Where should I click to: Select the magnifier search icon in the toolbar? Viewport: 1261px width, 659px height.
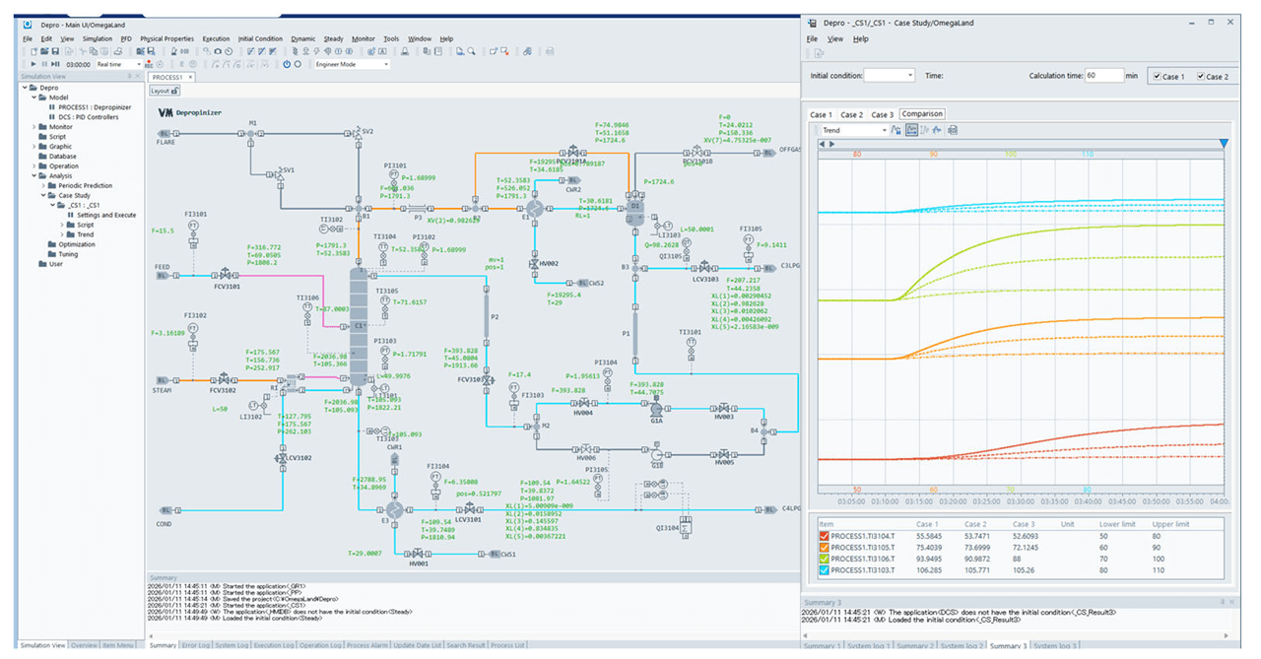pyautogui.click(x=473, y=51)
